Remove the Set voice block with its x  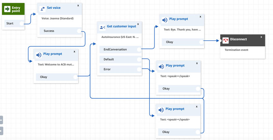click(x=78, y=5)
